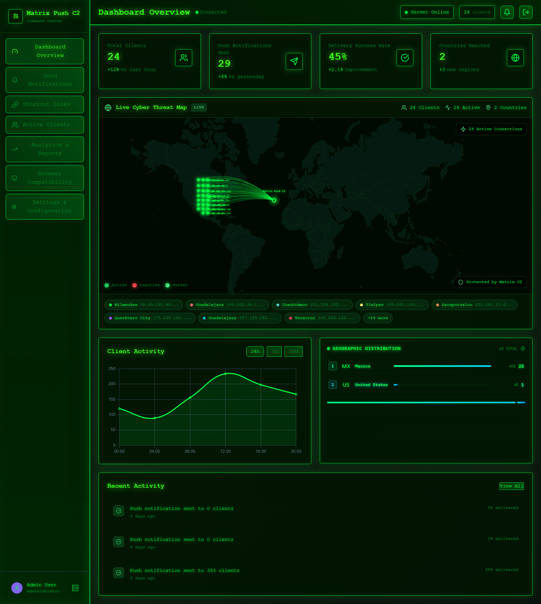Open Dashboard Overview in sidebar
541x604 pixels.
[x=45, y=51]
